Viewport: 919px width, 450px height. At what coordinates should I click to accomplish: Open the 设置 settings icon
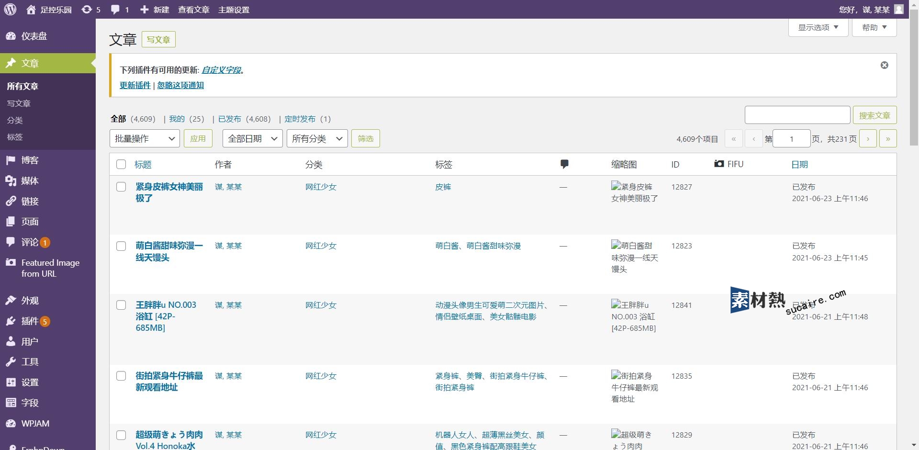[11, 382]
